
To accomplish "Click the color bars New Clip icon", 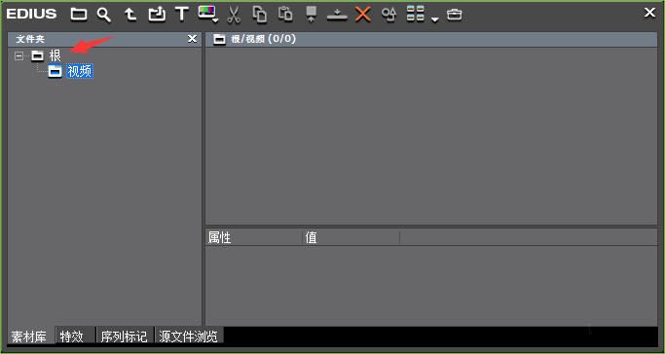I will pyautogui.click(x=206, y=13).
